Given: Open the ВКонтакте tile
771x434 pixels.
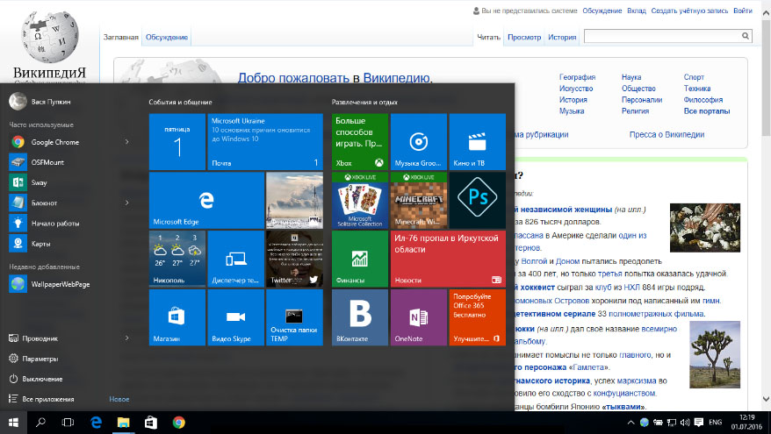Looking at the screenshot, I should [x=359, y=317].
